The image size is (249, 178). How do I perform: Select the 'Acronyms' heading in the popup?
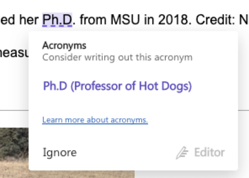tap(64, 46)
